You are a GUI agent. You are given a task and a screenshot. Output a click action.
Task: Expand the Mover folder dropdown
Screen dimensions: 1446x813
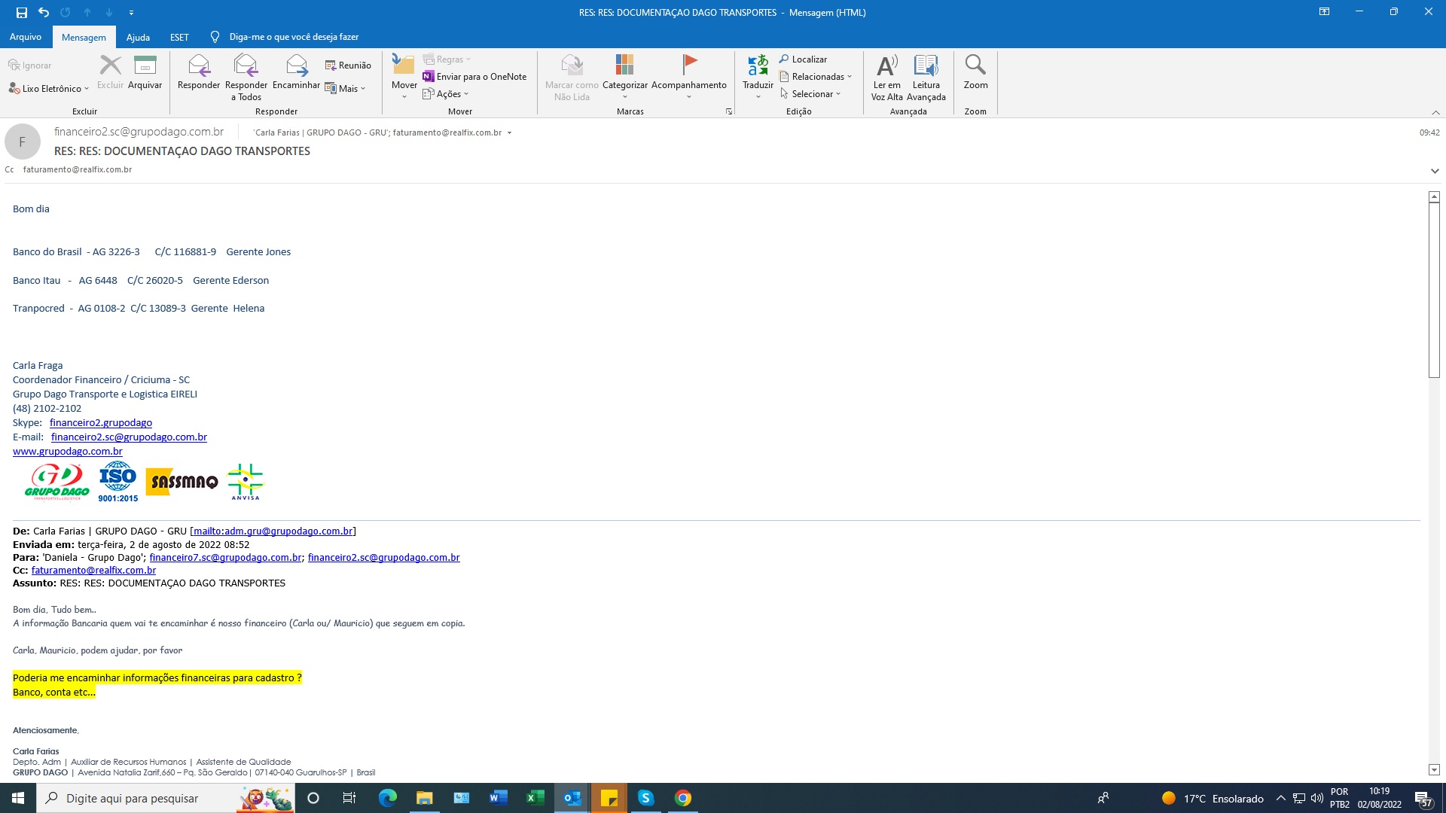click(x=404, y=96)
